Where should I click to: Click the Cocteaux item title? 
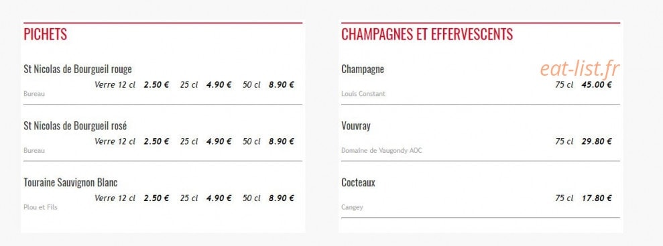[358, 183]
